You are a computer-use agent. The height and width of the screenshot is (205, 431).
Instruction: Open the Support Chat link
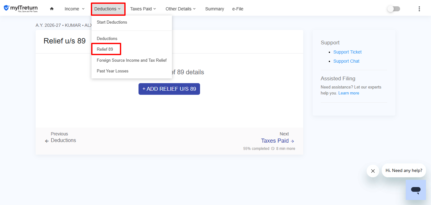[346, 61]
